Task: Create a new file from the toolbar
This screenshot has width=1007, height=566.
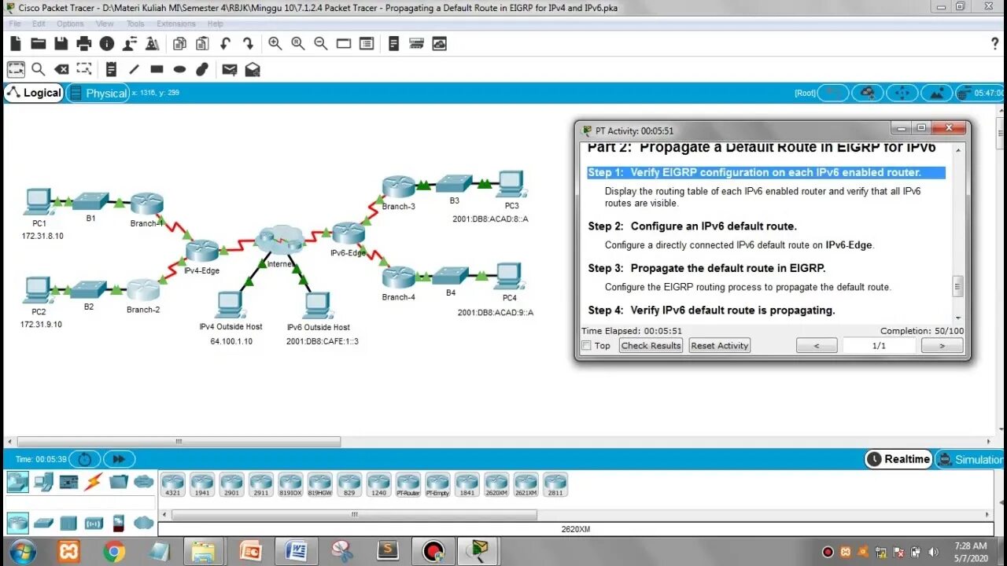Action: pyautogui.click(x=16, y=43)
